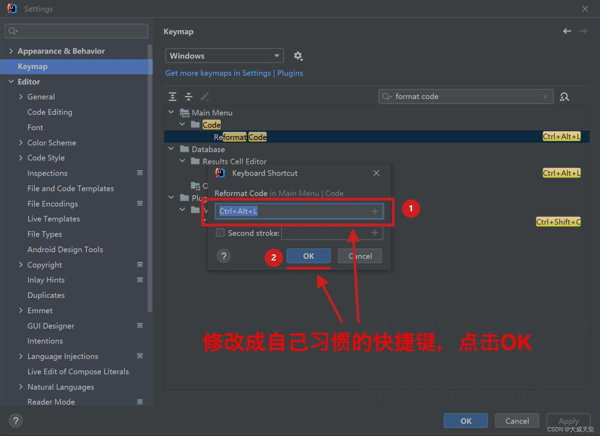This screenshot has height=436, width=600.
Task: Click the back navigation arrow at top right
Action: pyautogui.click(x=567, y=31)
